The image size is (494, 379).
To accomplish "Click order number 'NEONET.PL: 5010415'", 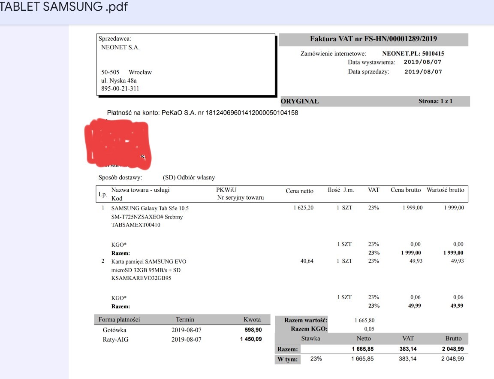I will 413,54.
